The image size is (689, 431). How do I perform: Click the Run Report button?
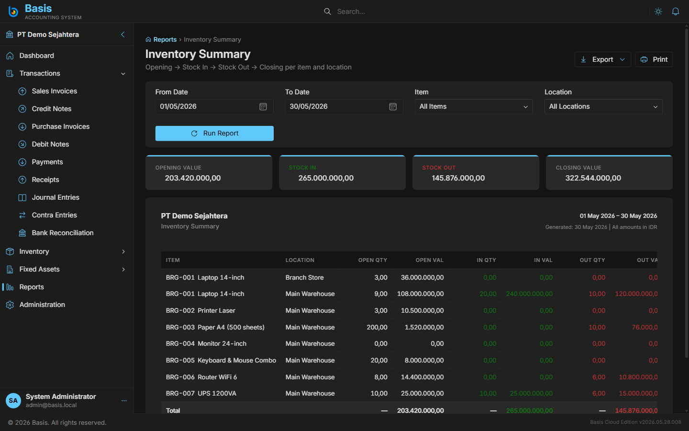214,134
